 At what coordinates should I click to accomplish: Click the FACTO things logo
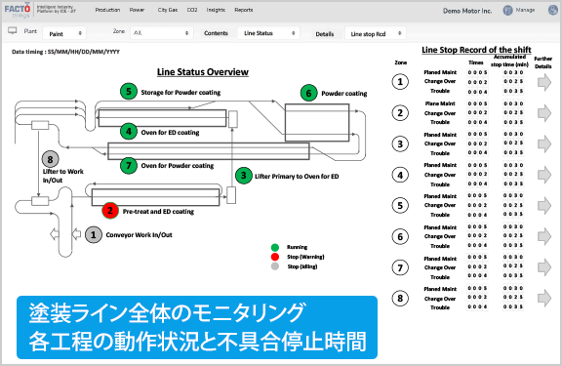(x=18, y=10)
